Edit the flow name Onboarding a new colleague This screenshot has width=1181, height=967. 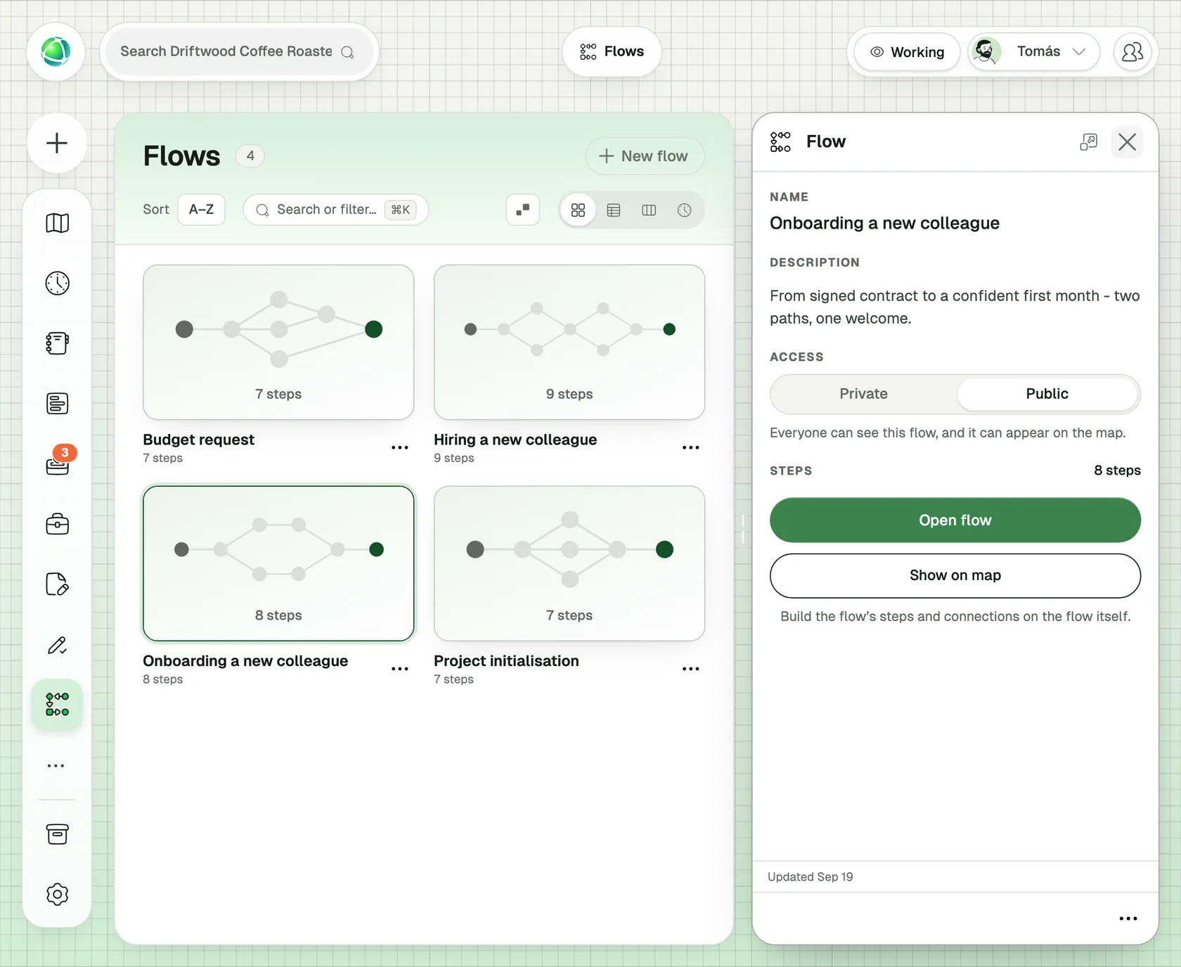[x=884, y=223]
